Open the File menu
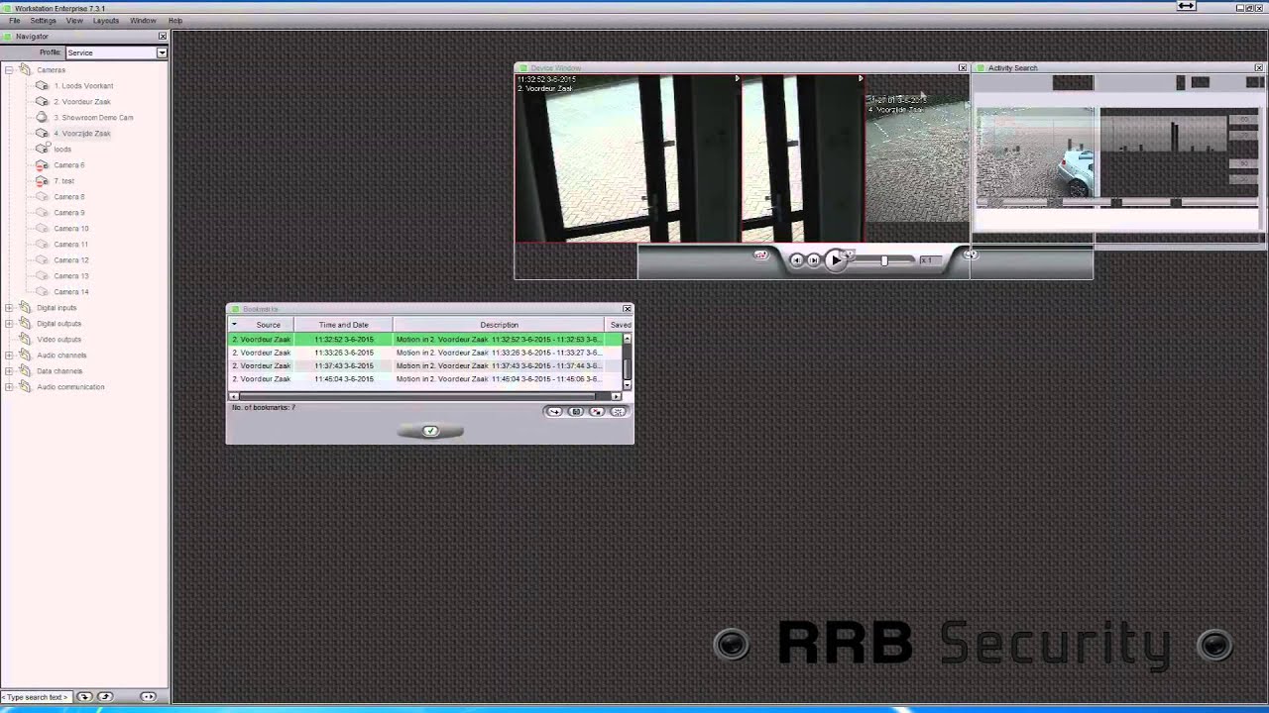The image size is (1269, 713). [x=14, y=21]
